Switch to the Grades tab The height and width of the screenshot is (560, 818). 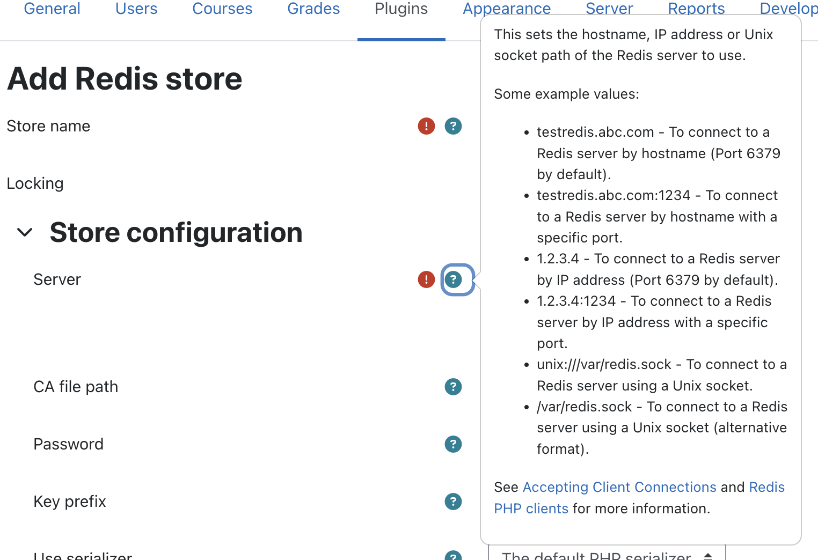pos(313,9)
